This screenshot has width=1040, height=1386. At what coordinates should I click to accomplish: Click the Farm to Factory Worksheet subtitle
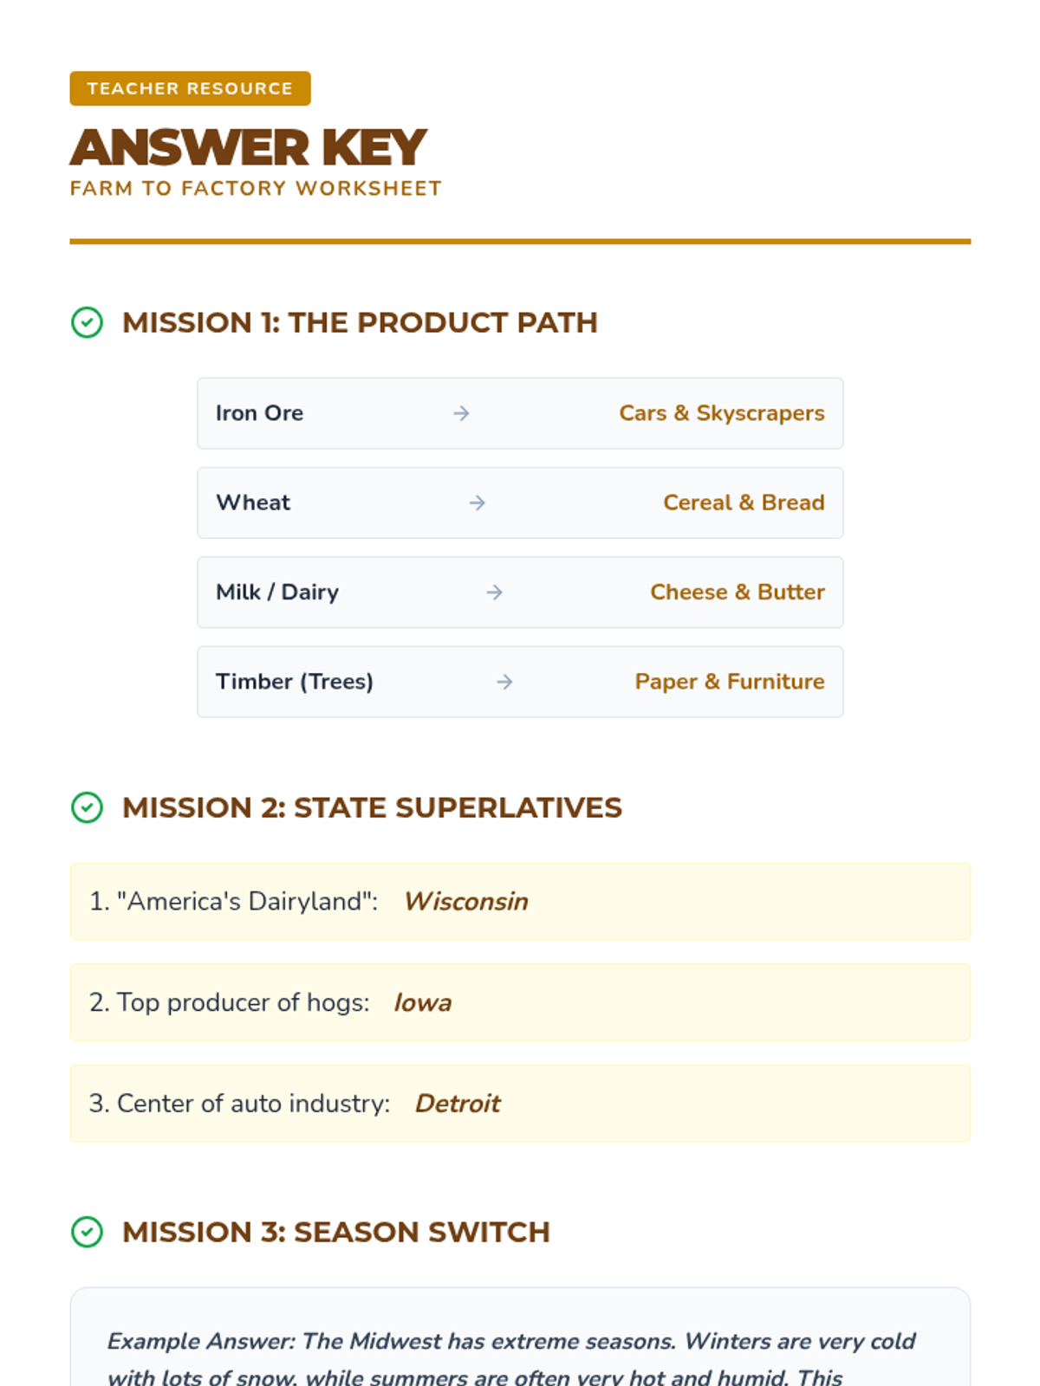(x=256, y=189)
